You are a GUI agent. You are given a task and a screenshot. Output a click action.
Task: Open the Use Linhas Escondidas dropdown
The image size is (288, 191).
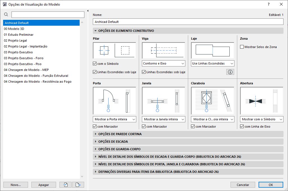tap(212, 63)
